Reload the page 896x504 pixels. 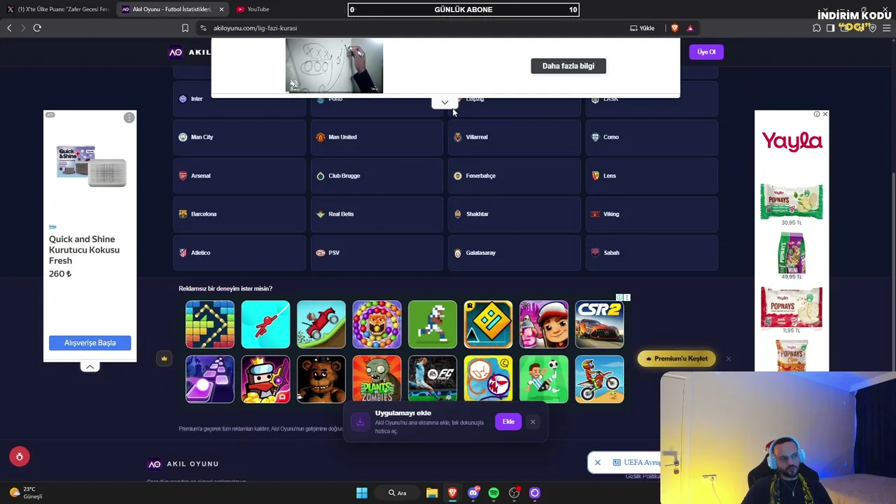point(37,28)
